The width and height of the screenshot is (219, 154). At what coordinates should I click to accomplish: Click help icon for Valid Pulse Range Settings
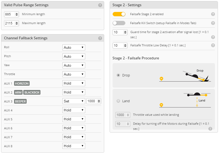point(100,5)
